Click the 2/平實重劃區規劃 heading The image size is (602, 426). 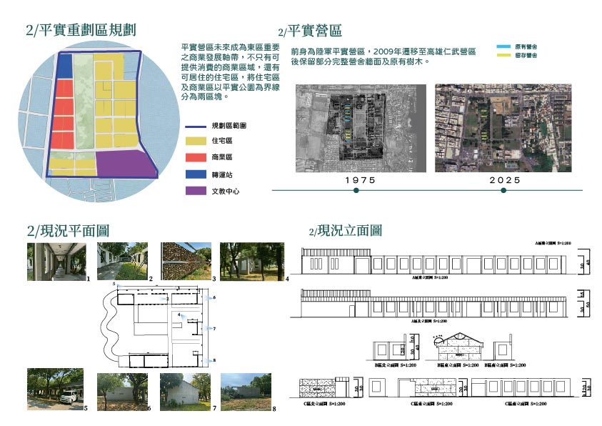[x=81, y=30]
